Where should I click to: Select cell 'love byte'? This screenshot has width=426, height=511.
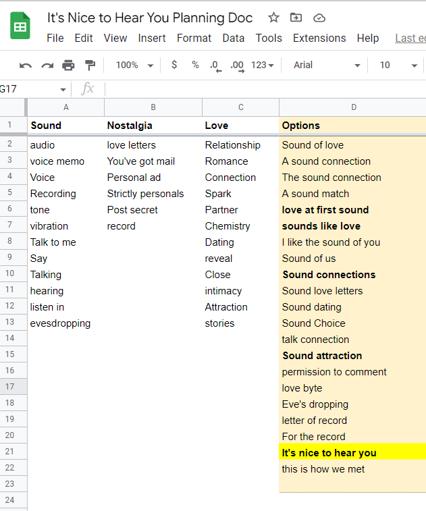(352, 388)
